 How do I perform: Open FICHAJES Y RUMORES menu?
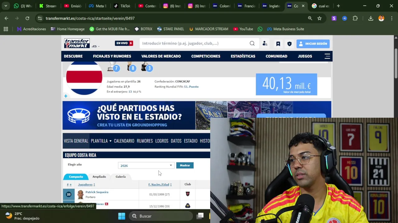tap(112, 56)
